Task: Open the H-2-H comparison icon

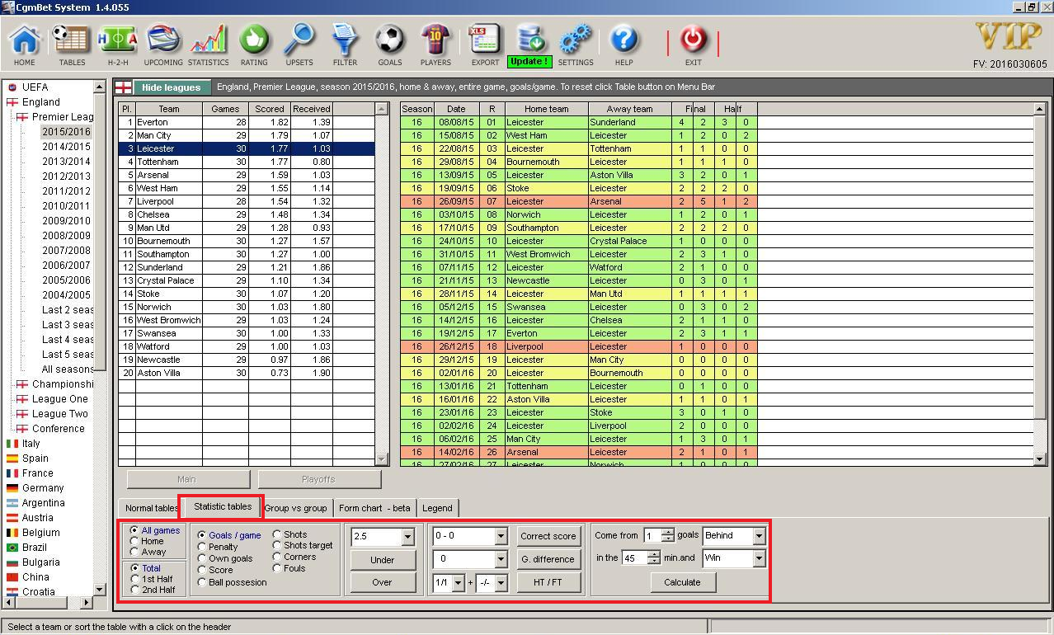Action: coord(118,39)
